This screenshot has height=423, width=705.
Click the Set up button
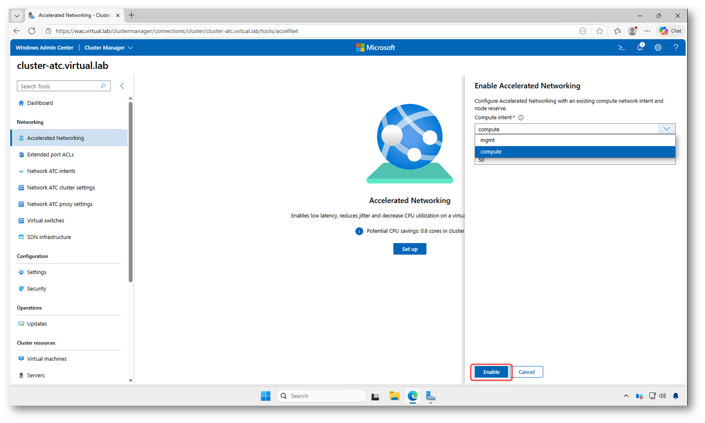tap(409, 249)
